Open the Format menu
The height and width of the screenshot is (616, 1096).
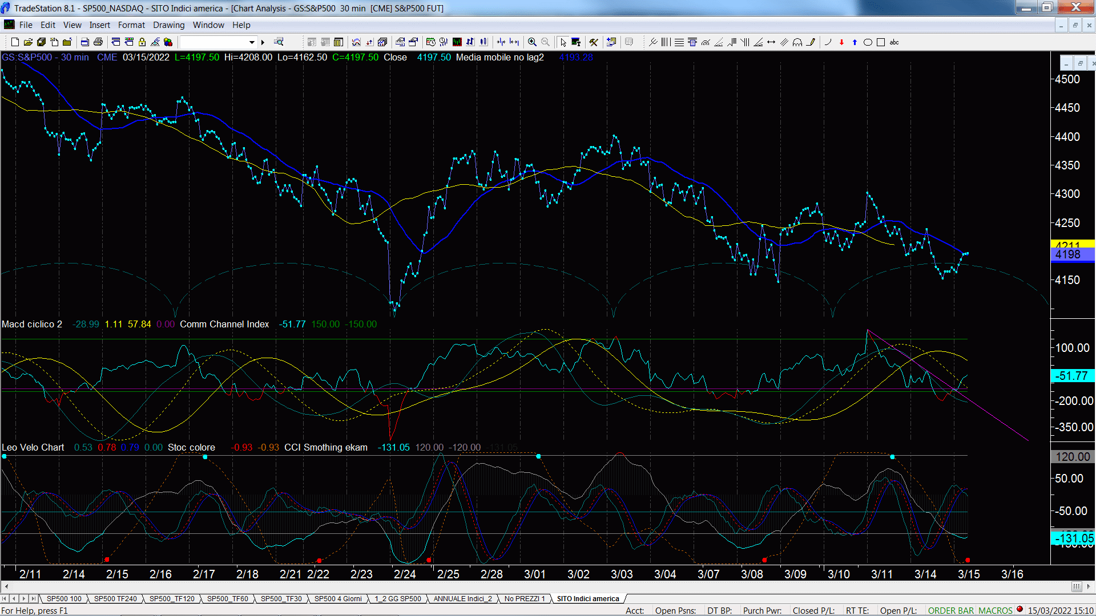point(131,25)
